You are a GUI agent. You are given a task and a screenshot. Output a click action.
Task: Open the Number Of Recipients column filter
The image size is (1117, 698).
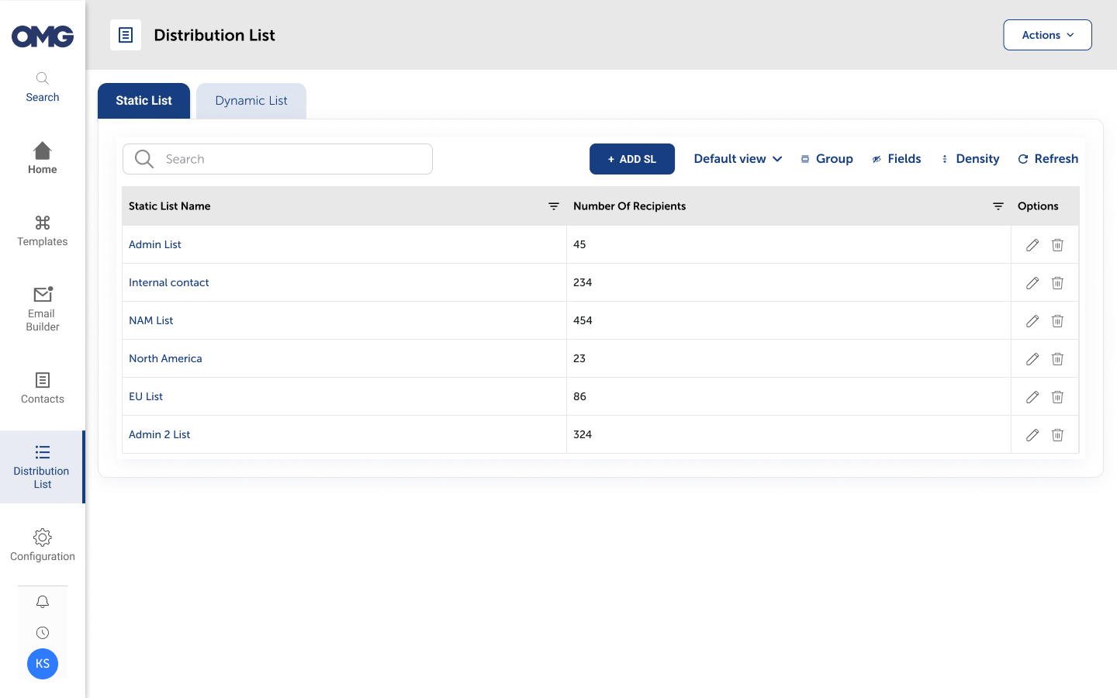point(998,206)
